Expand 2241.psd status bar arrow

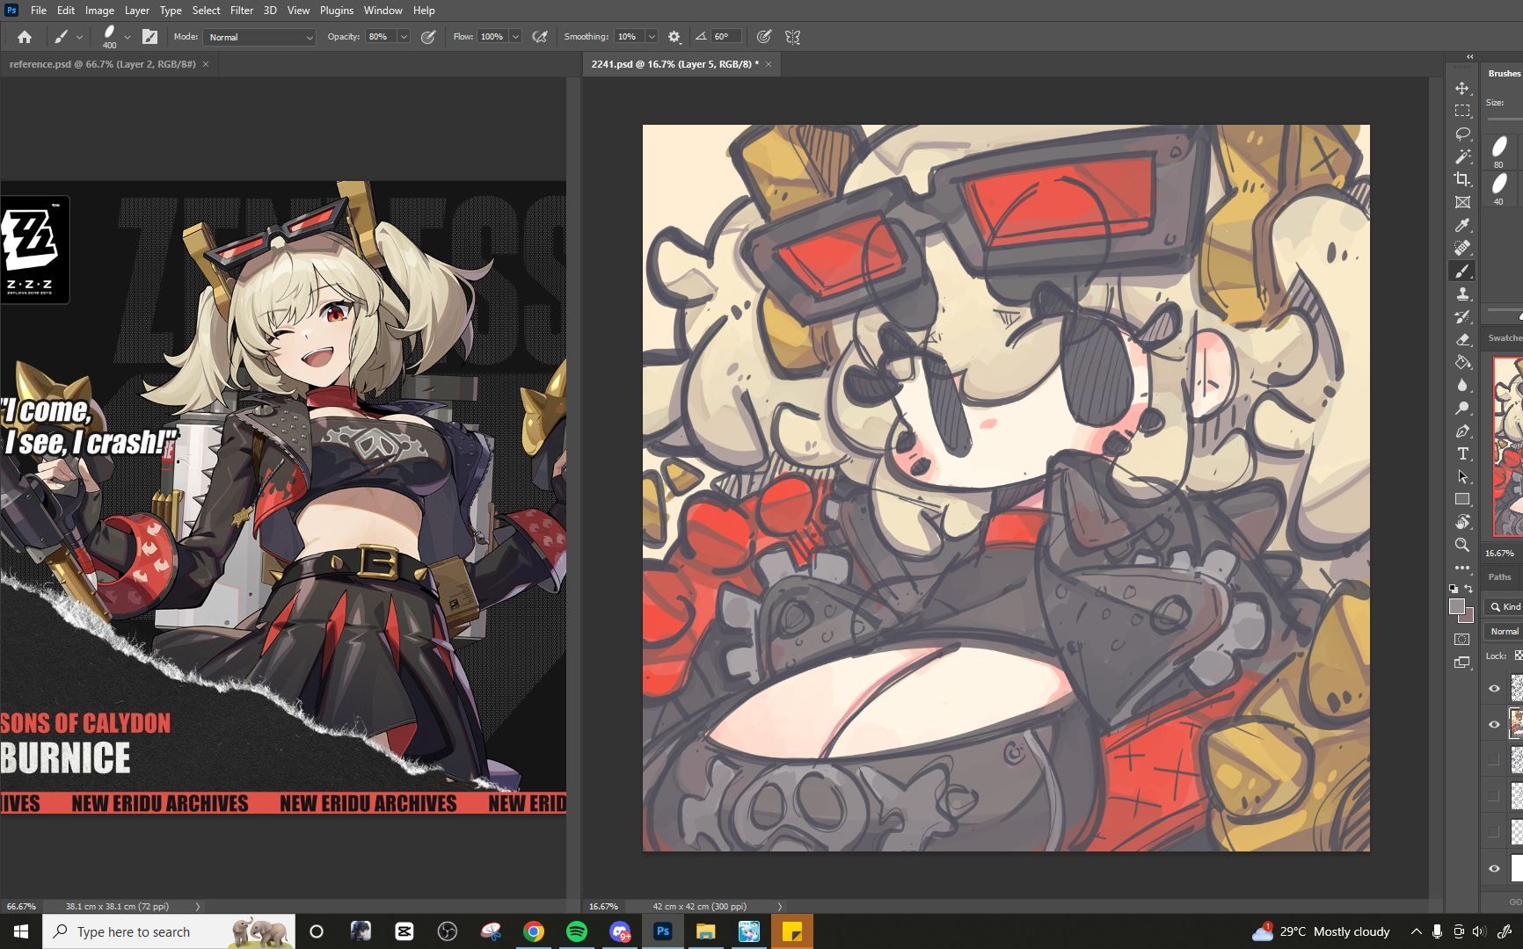(x=779, y=906)
